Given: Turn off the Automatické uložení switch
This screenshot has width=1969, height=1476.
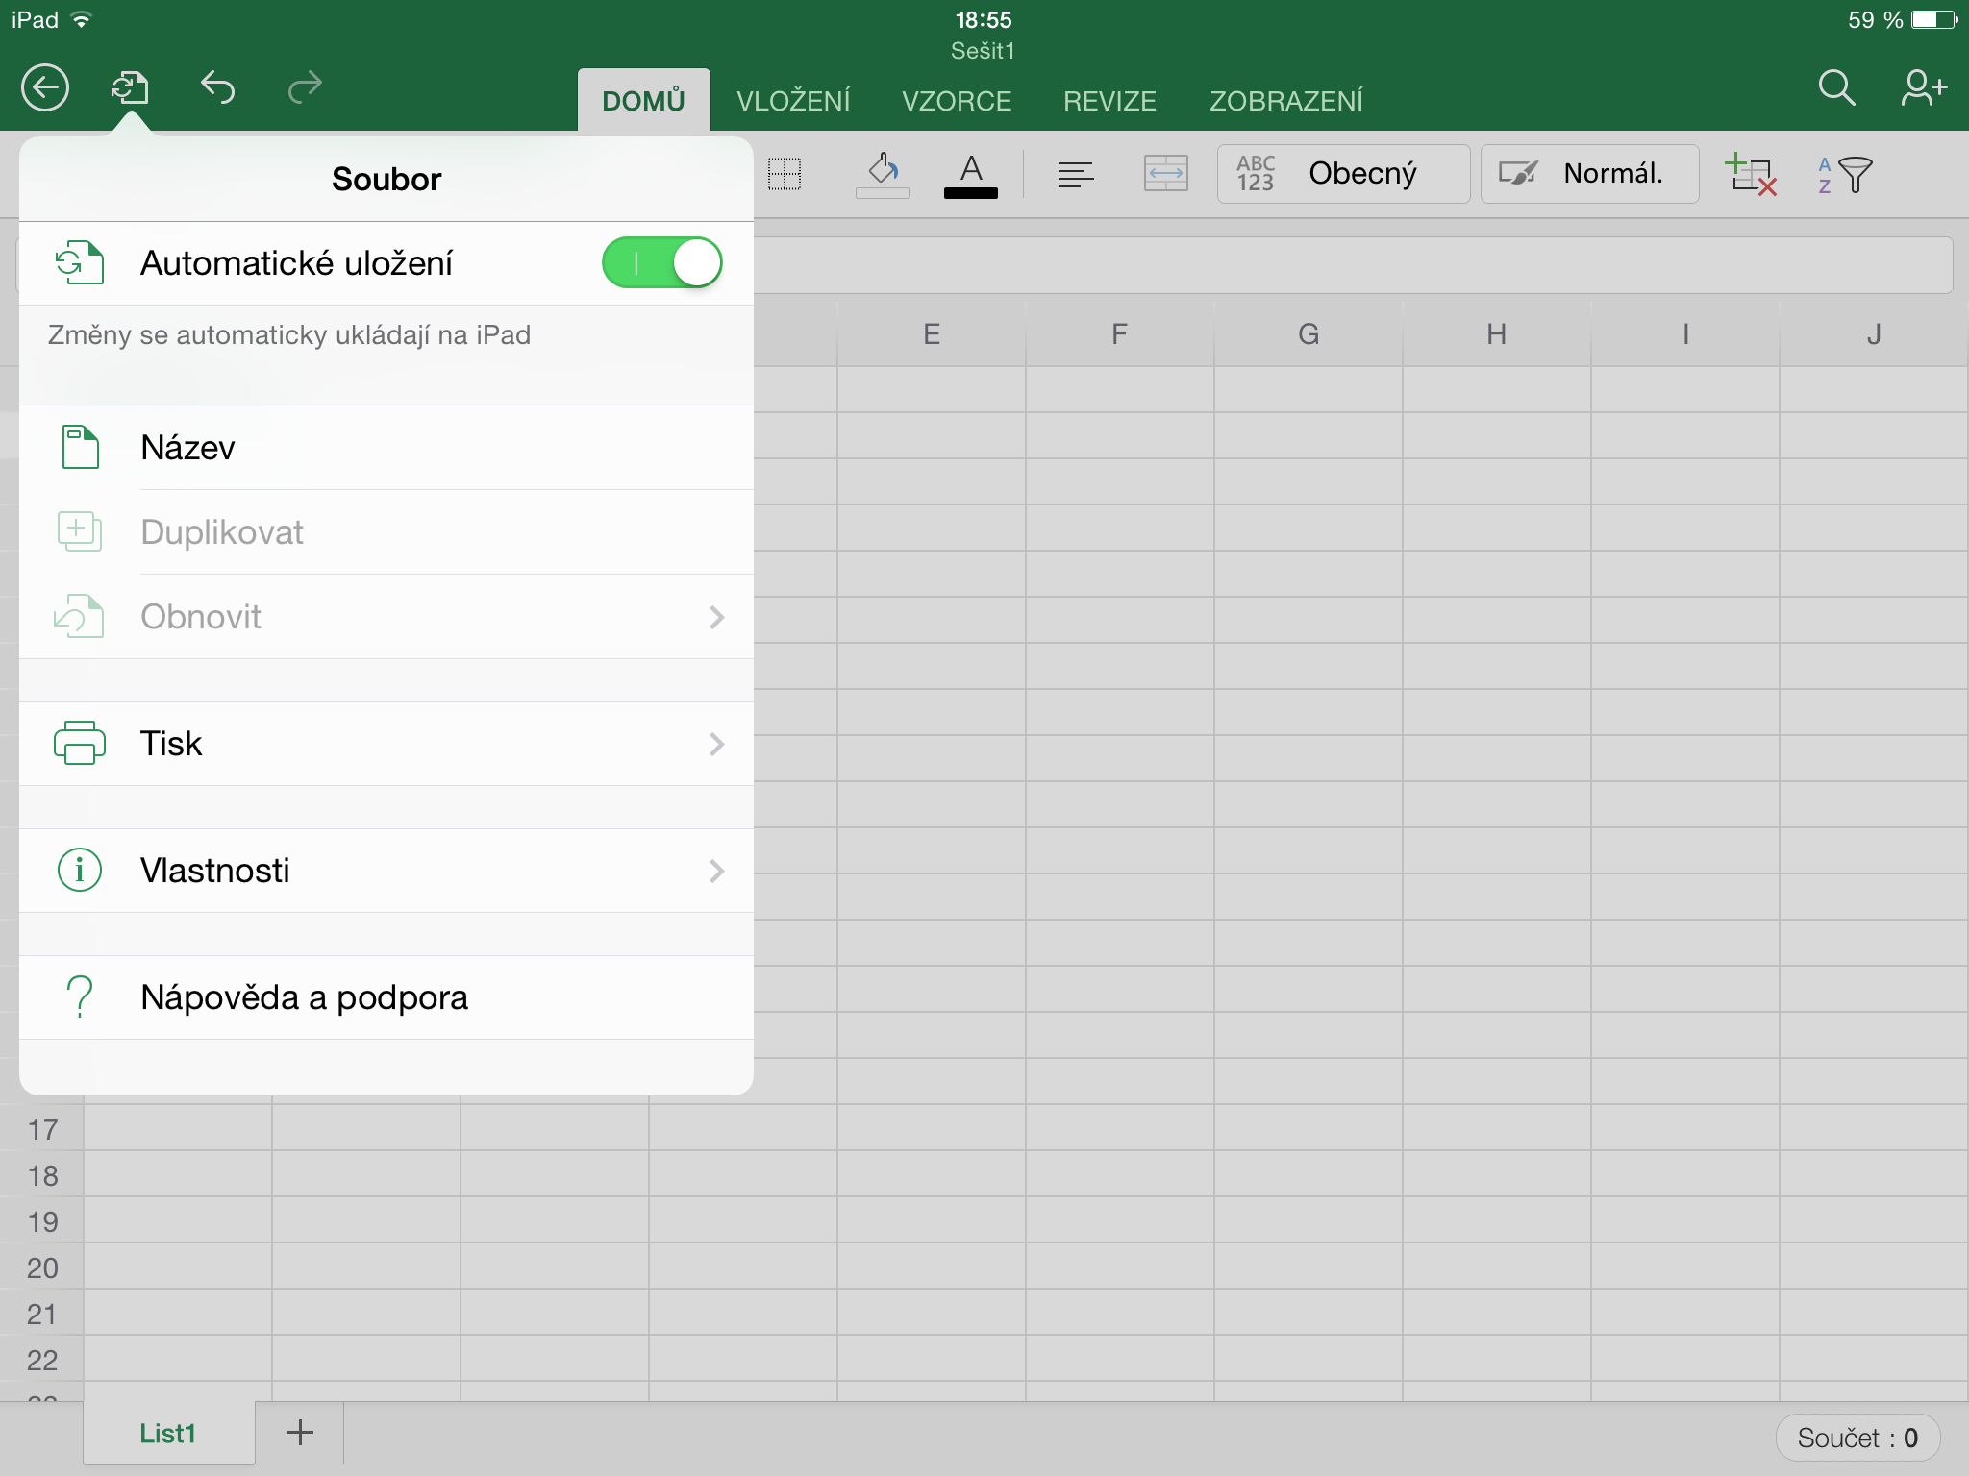Looking at the screenshot, I should coord(662,263).
